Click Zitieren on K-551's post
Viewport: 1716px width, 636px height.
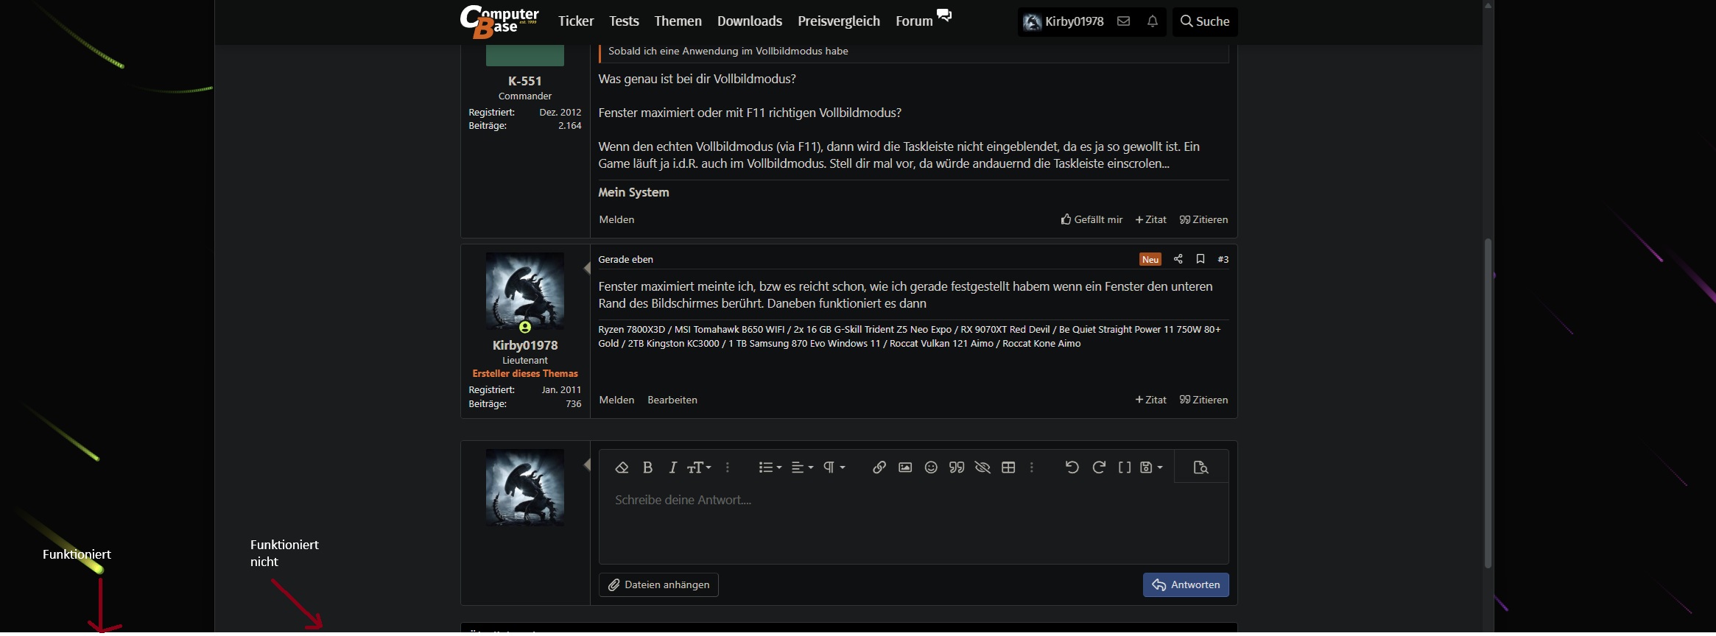[1203, 219]
